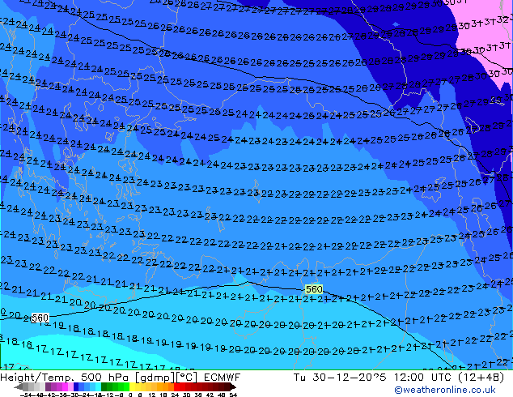
Task: Click the bright red 24 legend swatch
Action: point(176,386)
